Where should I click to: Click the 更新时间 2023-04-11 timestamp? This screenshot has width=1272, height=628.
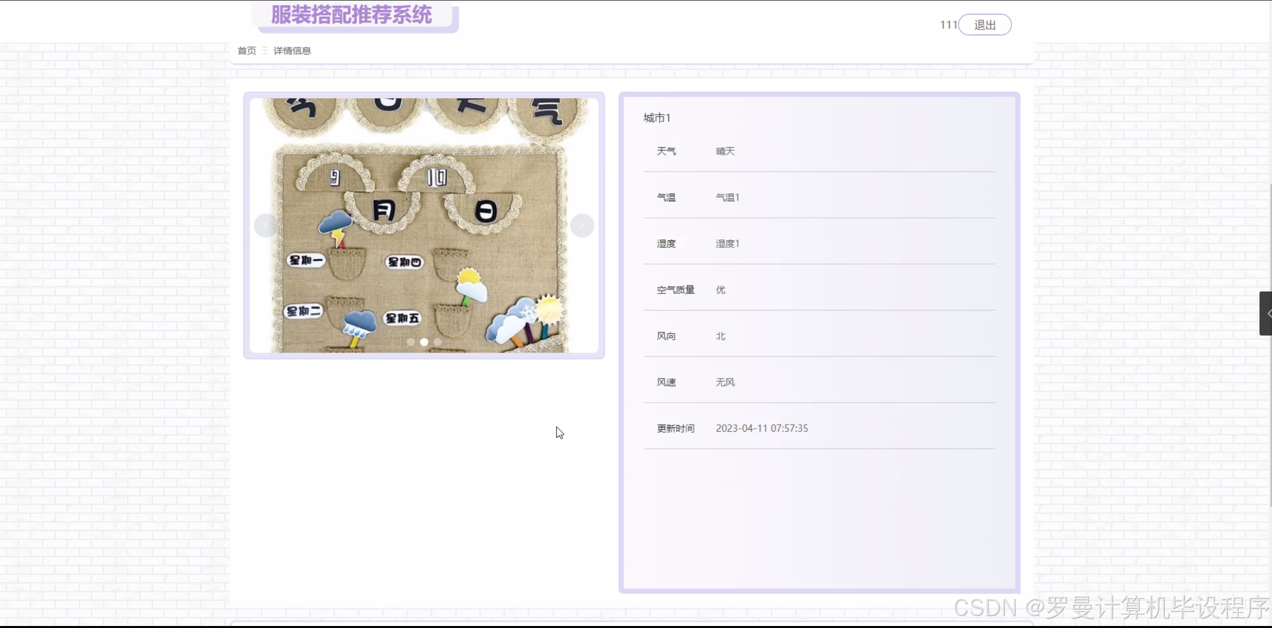click(761, 428)
